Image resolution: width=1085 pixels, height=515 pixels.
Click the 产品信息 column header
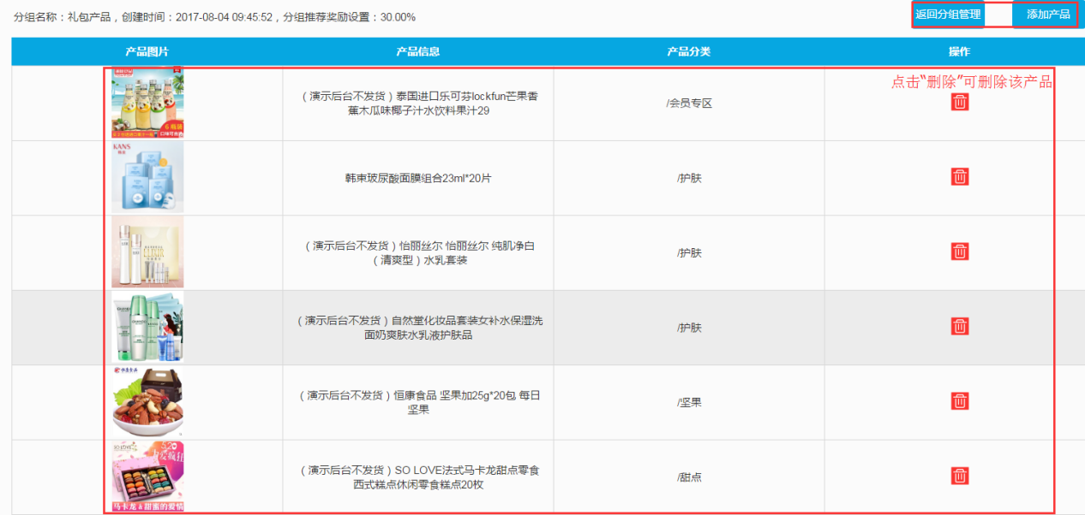pos(418,51)
